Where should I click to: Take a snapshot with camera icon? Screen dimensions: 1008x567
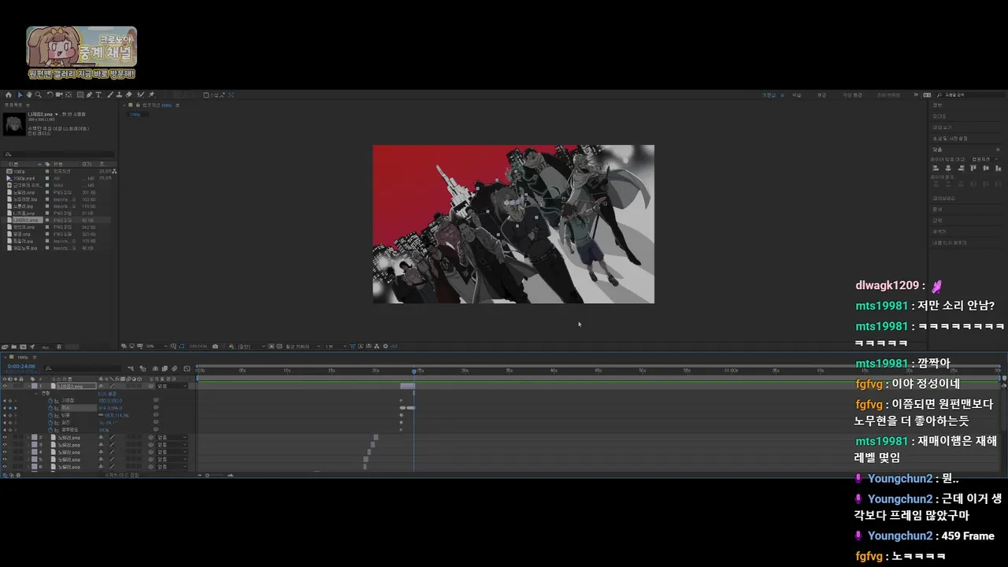click(x=215, y=346)
